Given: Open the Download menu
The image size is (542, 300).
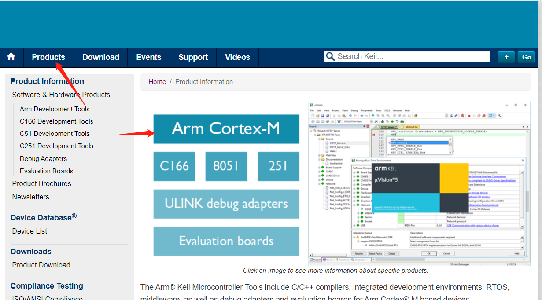Looking at the screenshot, I should (x=101, y=57).
